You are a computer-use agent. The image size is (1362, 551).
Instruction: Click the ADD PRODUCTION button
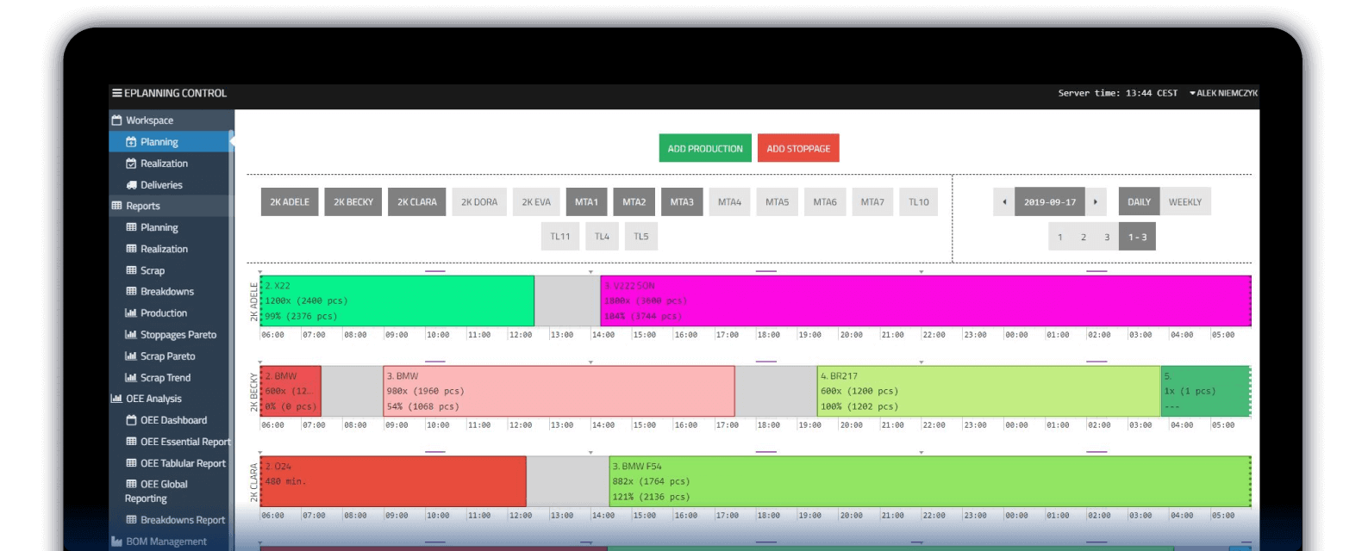705,148
